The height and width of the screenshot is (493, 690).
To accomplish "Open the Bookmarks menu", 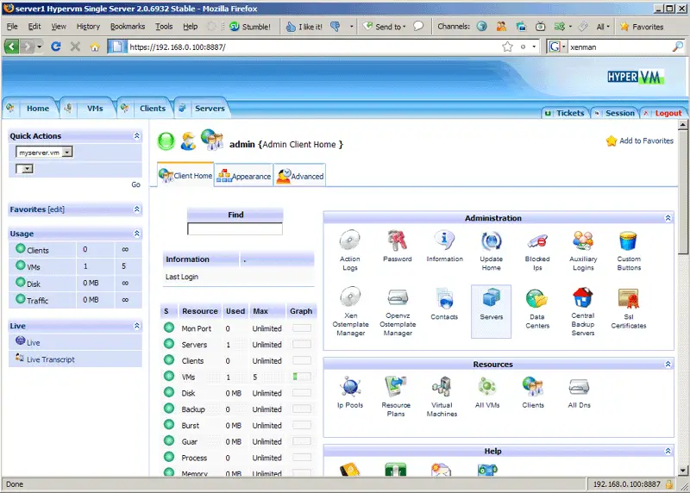I will [128, 27].
